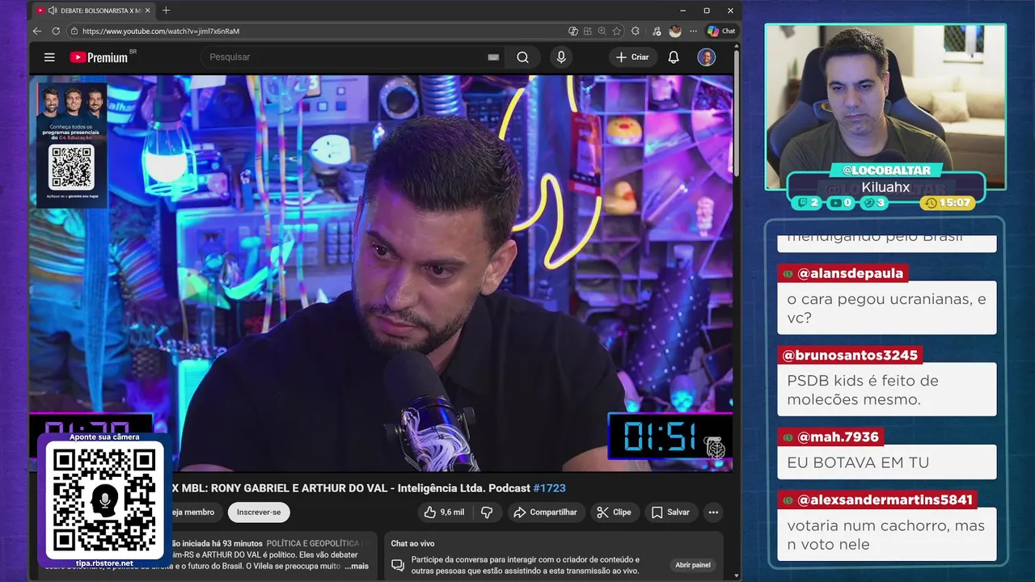
Task: Open browser settings and more ellipsis
Action: pyautogui.click(x=693, y=31)
